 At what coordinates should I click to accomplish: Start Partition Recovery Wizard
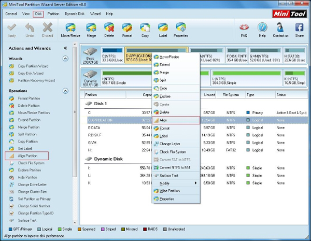(36, 80)
